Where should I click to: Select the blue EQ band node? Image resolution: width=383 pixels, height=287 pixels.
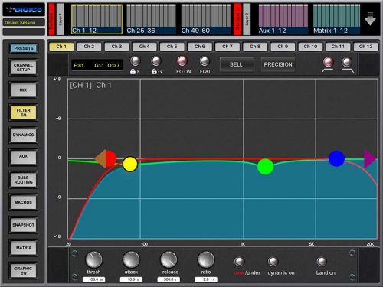coord(336,158)
